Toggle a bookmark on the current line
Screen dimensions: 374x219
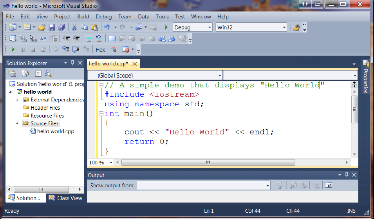tap(112, 38)
